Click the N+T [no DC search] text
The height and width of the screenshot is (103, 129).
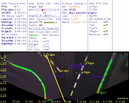(x=43, y=28)
